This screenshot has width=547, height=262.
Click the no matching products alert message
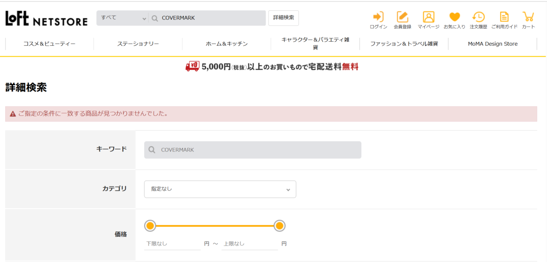point(271,114)
